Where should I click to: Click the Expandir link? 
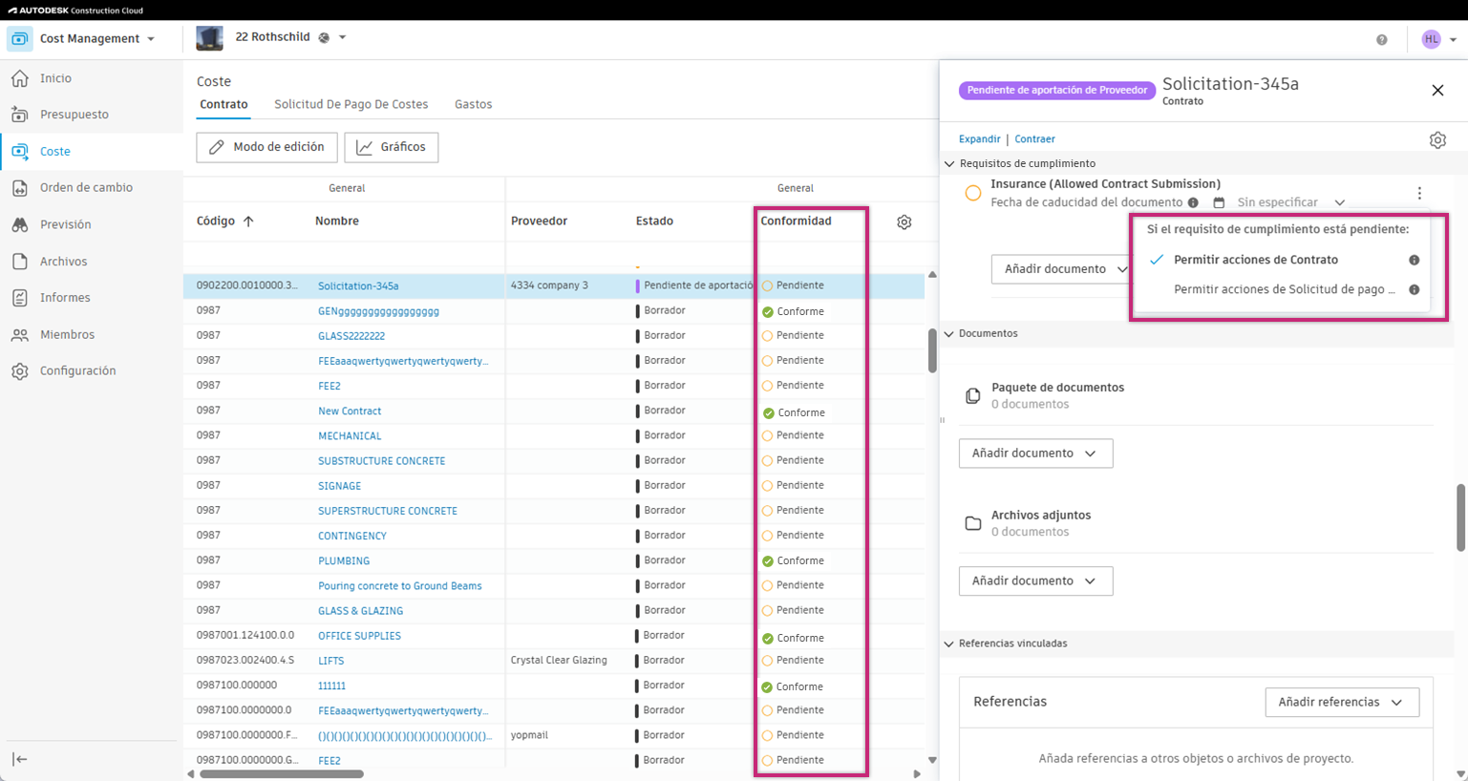click(980, 139)
